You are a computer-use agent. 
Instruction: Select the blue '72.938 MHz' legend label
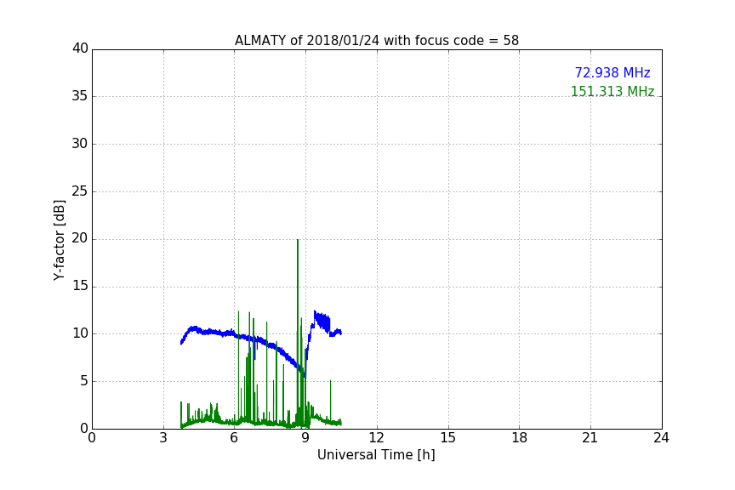click(612, 73)
